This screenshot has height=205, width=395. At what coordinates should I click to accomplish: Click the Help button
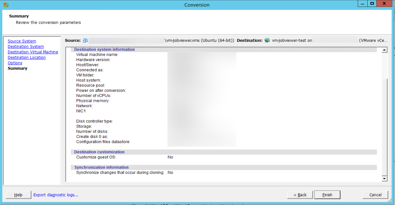(18, 195)
